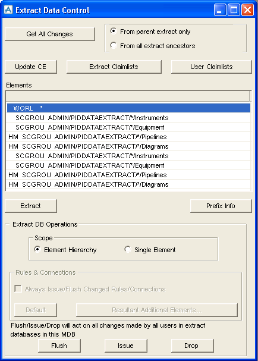Click the Drop button
Viewport: 258px width, 361px height.
[x=192, y=346]
